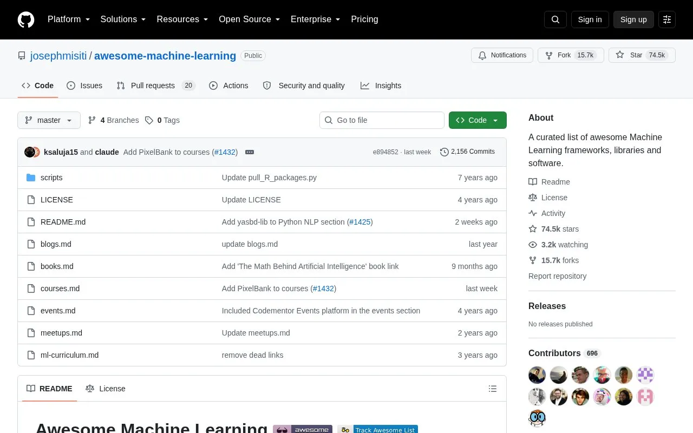This screenshot has width=693, height=433.
Task: Open the courses.md file
Action: (60, 288)
